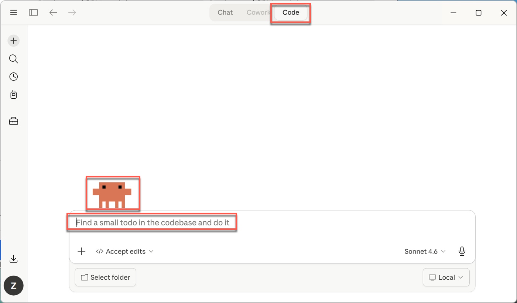The height and width of the screenshot is (303, 517).
Task: Click the prompt text input field
Action: tap(258, 223)
